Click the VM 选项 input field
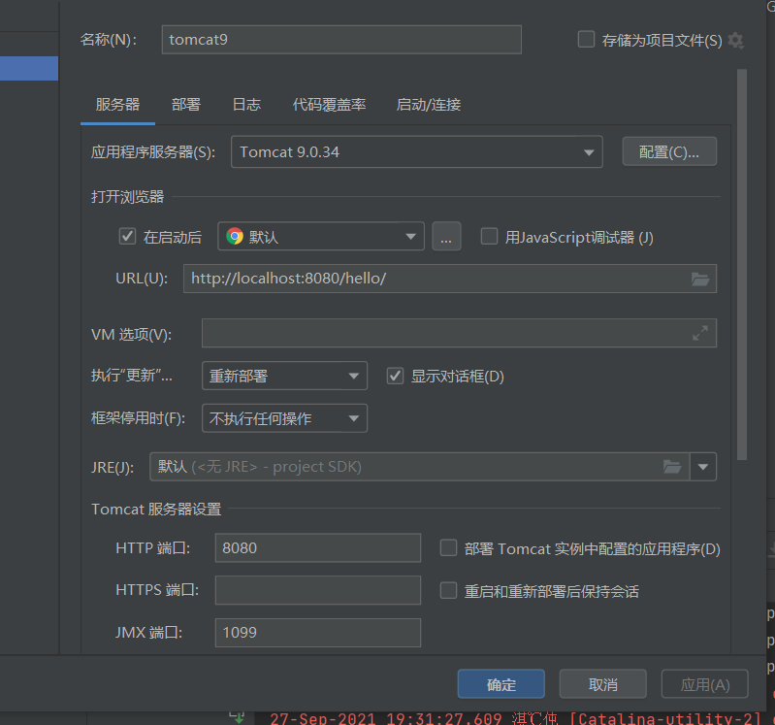The width and height of the screenshot is (775, 725). pyautogui.click(x=459, y=333)
